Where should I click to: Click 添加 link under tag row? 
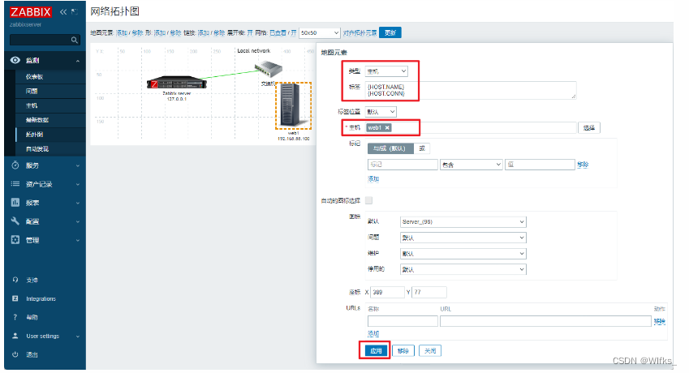tap(373, 178)
